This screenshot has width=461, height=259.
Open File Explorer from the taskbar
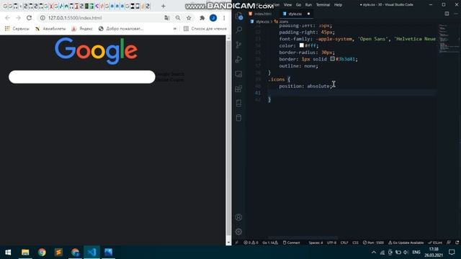[25, 253]
